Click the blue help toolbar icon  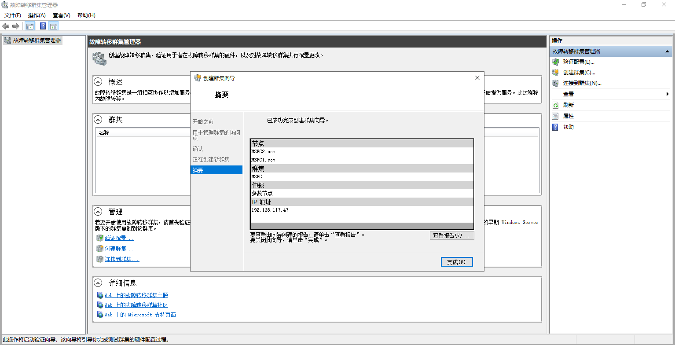[x=43, y=26]
